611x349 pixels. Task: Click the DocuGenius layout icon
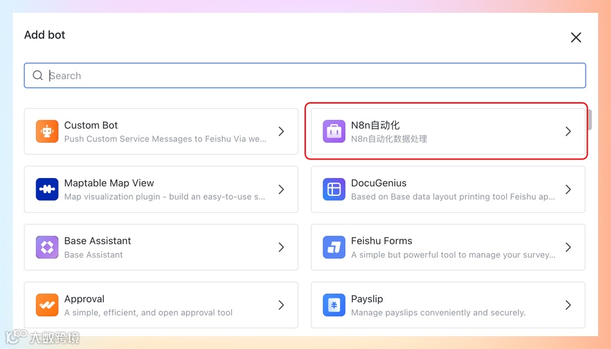tap(334, 189)
